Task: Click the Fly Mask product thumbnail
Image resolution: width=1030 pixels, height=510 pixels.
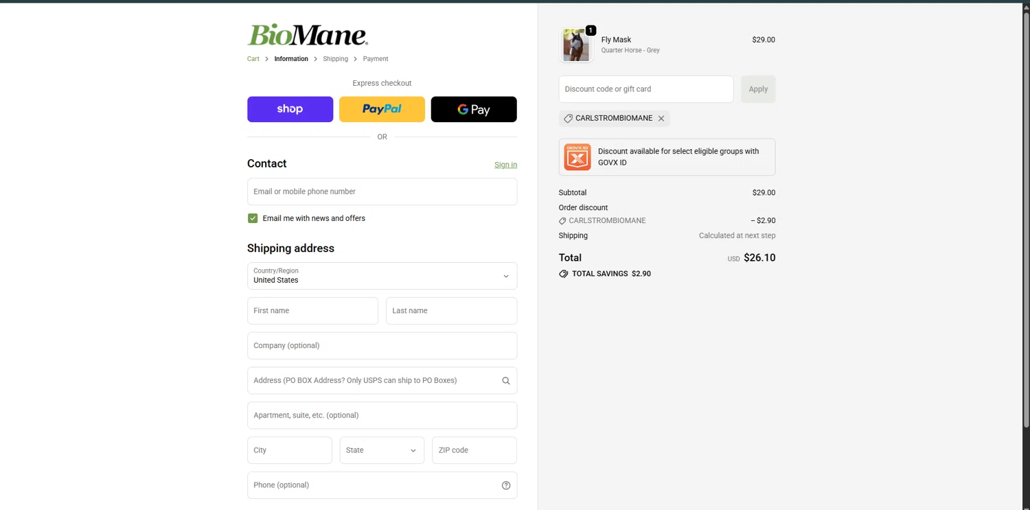Action: 576,45
